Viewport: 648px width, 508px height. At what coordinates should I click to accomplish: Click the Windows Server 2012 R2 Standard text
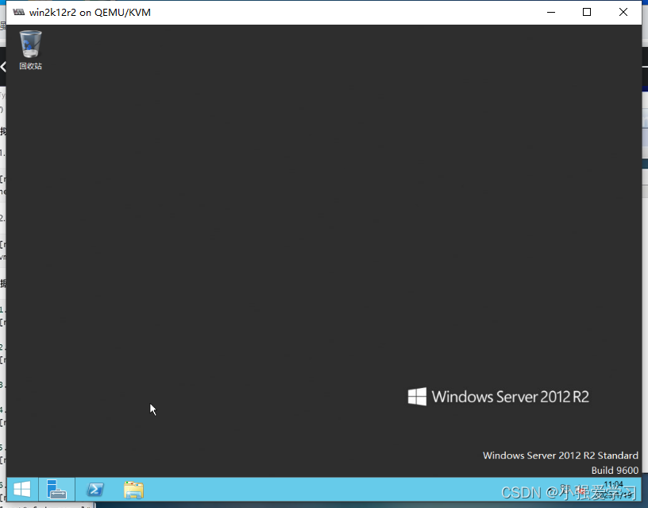(561, 455)
